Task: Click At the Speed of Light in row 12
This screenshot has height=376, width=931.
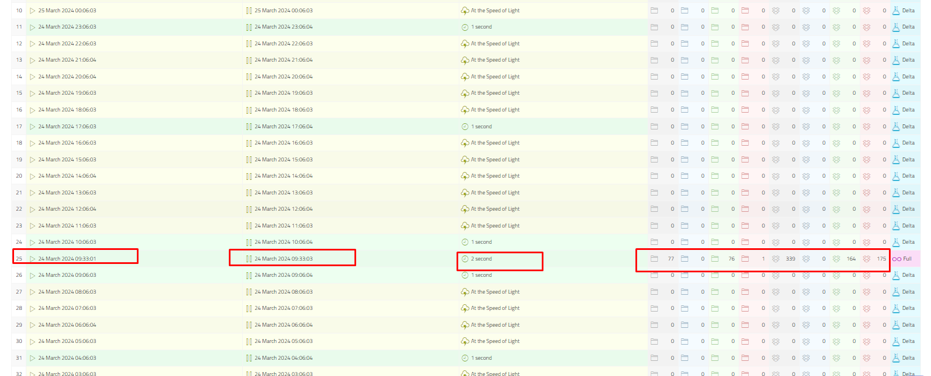Action: (x=495, y=44)
